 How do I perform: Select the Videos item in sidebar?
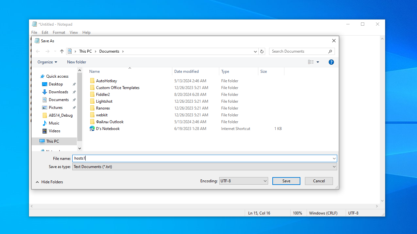[x=54, y=131]
